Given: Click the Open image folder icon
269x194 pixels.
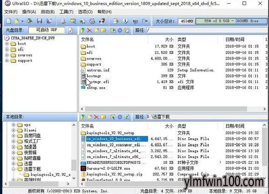Looking at the screenshot, I should click(x=17, y=21).
